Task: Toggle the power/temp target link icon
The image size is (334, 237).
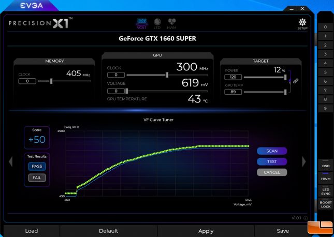Action: (296, 81)
